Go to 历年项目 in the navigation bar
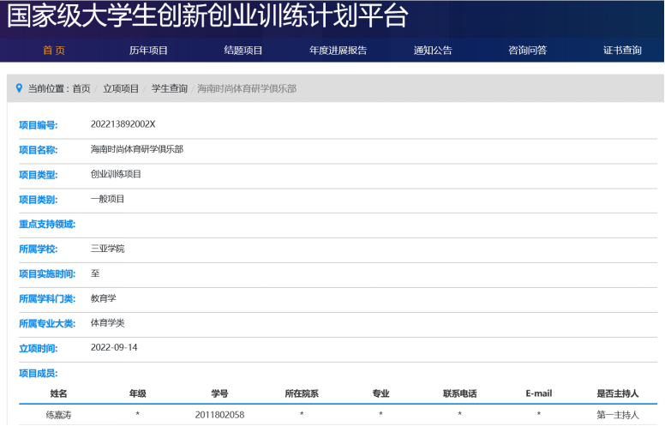The image size is (665, 426). pos(148,51)
